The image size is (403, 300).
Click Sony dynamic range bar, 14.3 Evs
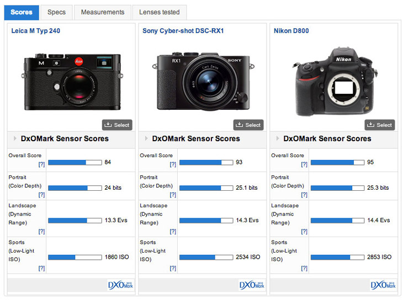[206, 221]
